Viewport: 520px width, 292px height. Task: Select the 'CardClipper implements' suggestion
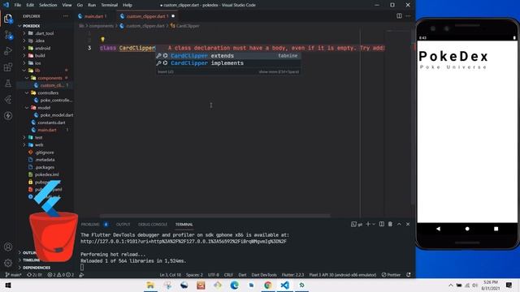(x=228, y=63)
